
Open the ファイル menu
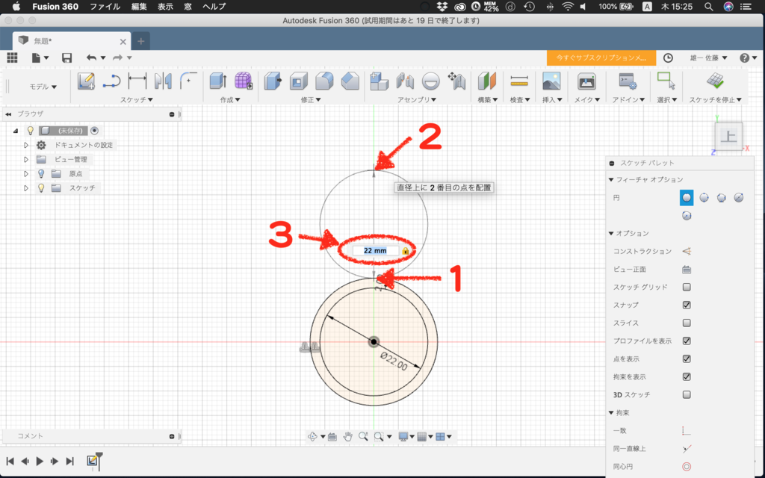[105, 6]
